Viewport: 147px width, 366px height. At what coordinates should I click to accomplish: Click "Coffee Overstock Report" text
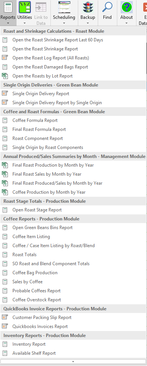(x=37, y=300)
